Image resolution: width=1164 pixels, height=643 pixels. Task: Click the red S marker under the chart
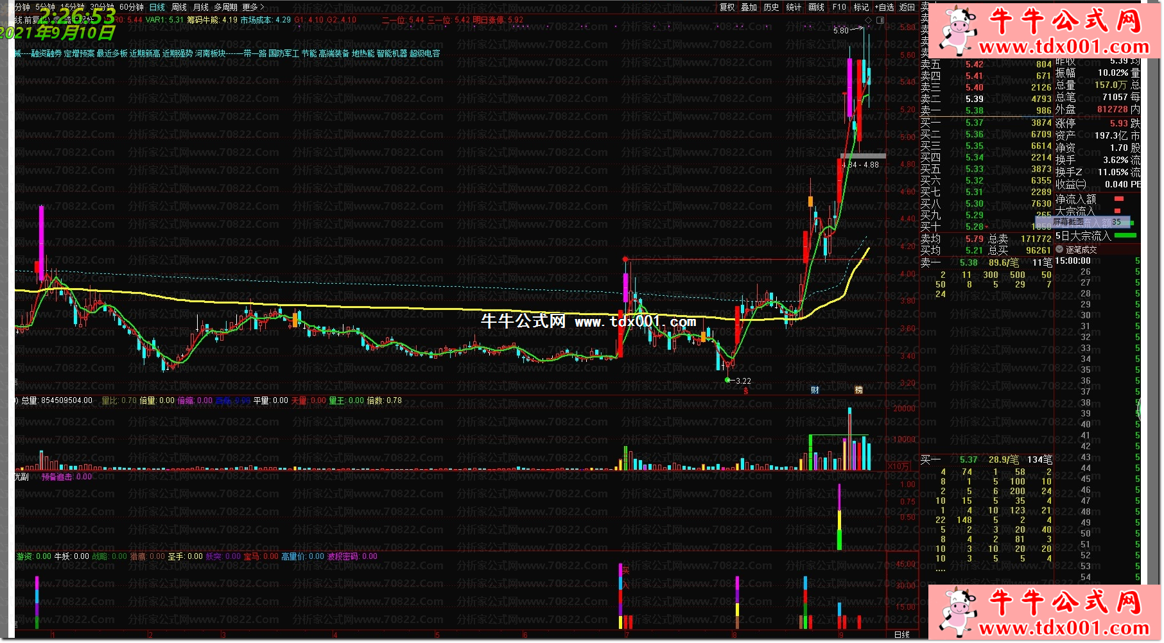[x=745, y=391]
